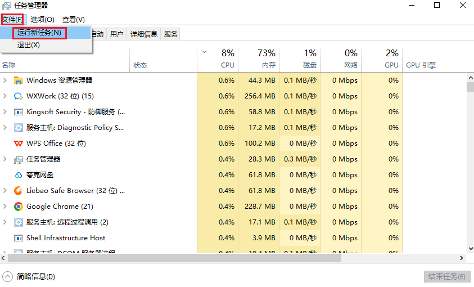Switch to the 服务 tab
Viewport: 474px width, 287px height.
pyautogui.click(x=171, y=34)
